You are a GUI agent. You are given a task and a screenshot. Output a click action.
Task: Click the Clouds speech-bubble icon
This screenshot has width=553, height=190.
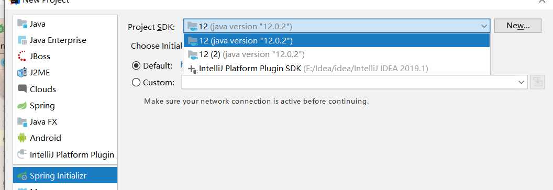click(x=22, y=89)
